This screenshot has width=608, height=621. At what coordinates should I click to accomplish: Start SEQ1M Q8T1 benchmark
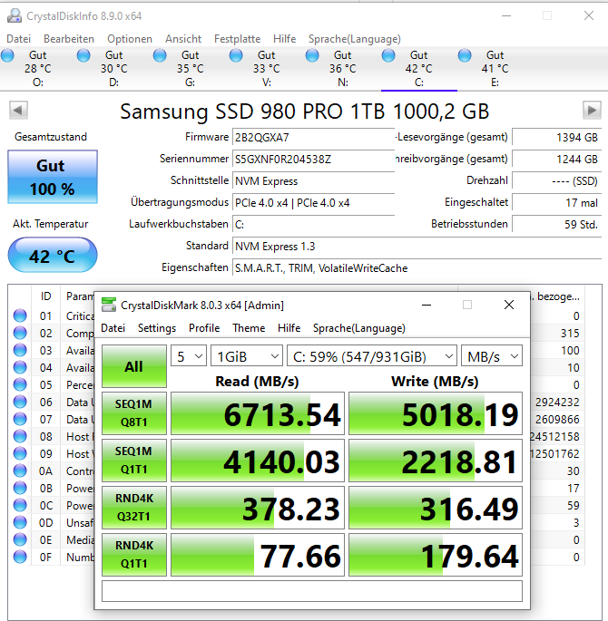[134, 413]
